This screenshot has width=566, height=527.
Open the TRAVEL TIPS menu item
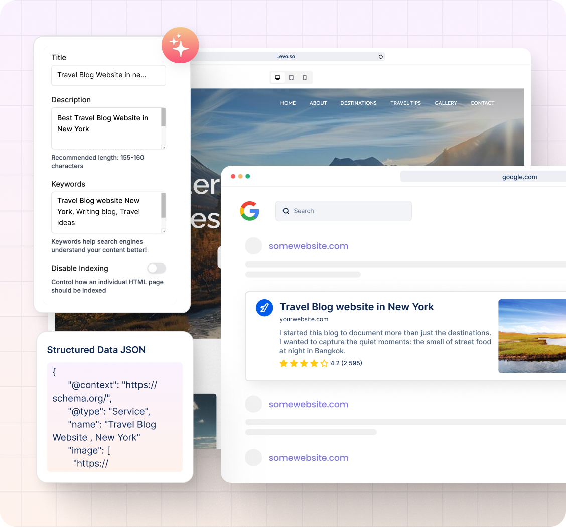point(405,103)
